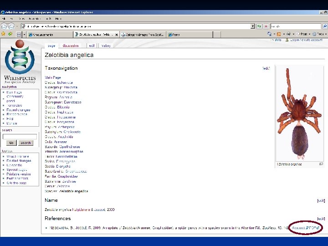Click the Donate sidebar link
The width and height of the screenshot is (328, 246).
coord(12,123)
